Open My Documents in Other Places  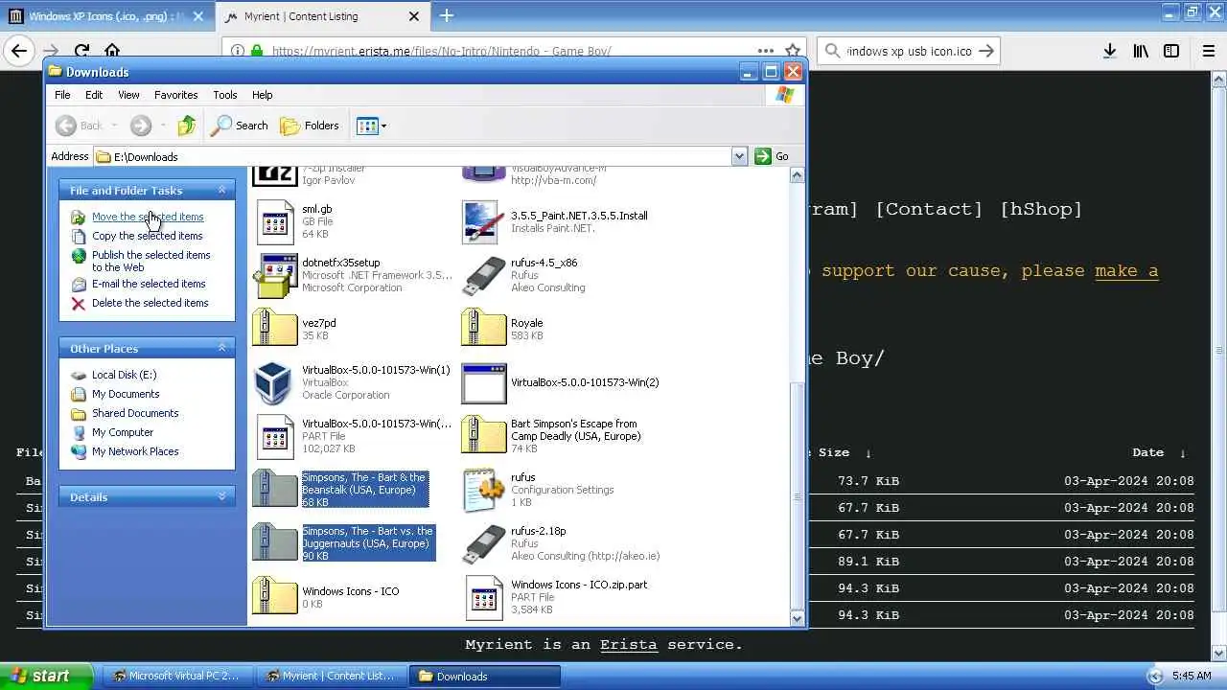(x=126, y=394)
